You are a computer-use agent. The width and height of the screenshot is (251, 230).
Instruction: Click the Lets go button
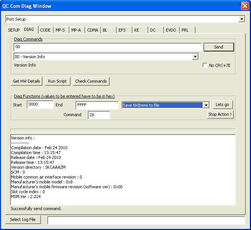[222, 104]
